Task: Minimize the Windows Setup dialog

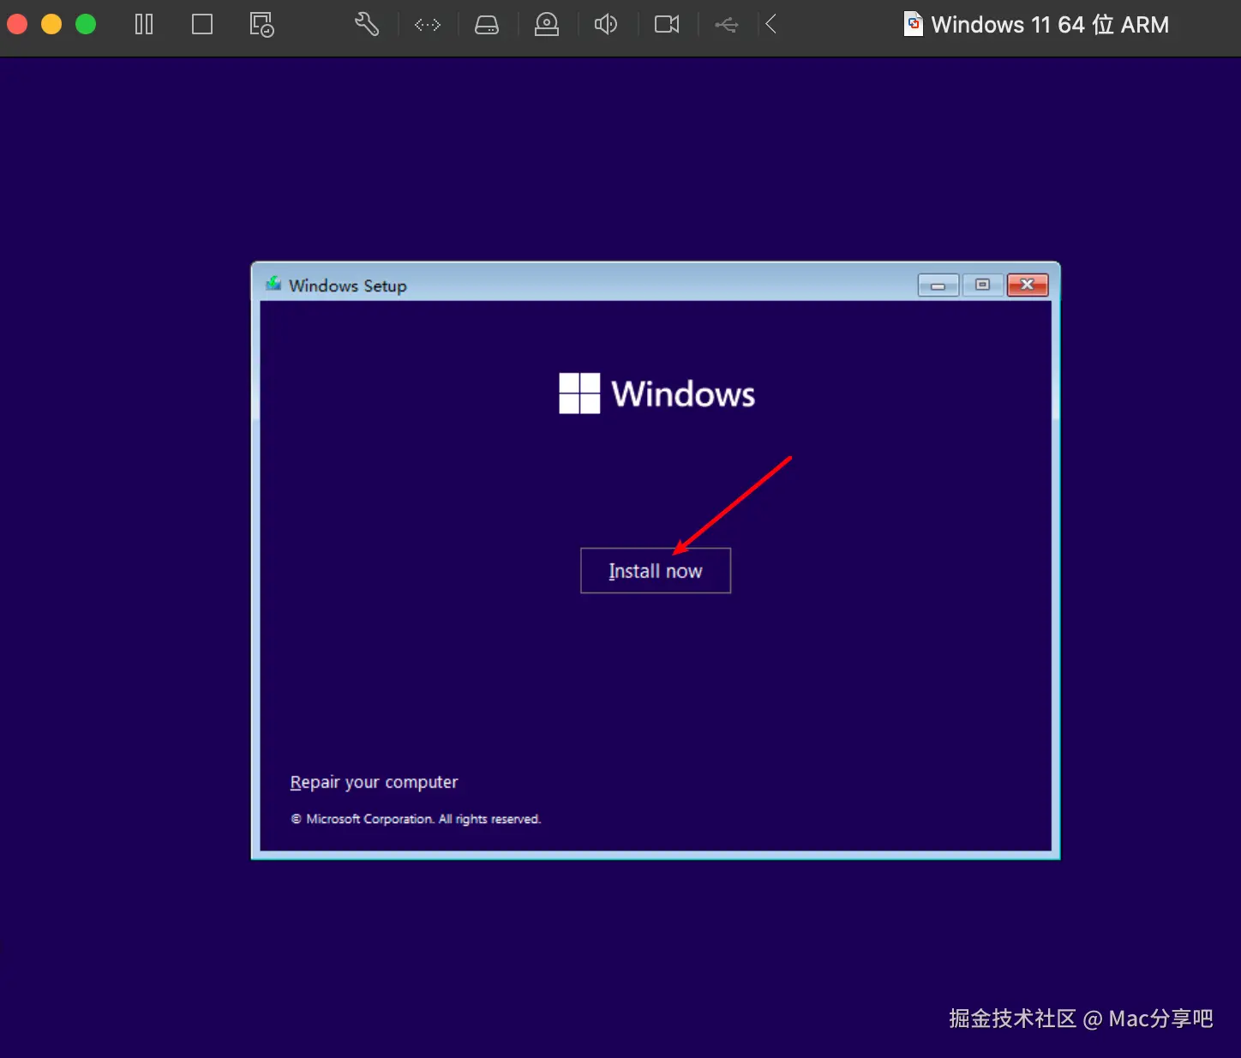Action: click(938, 286)
